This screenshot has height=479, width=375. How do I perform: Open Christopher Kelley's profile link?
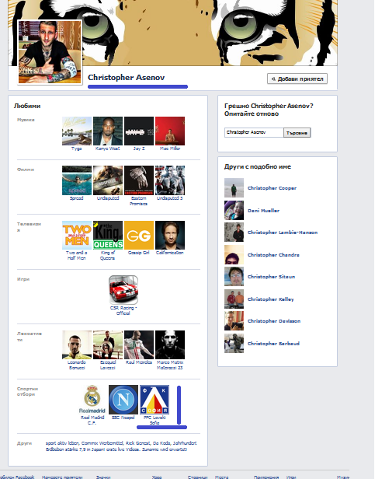pos(271,299)
